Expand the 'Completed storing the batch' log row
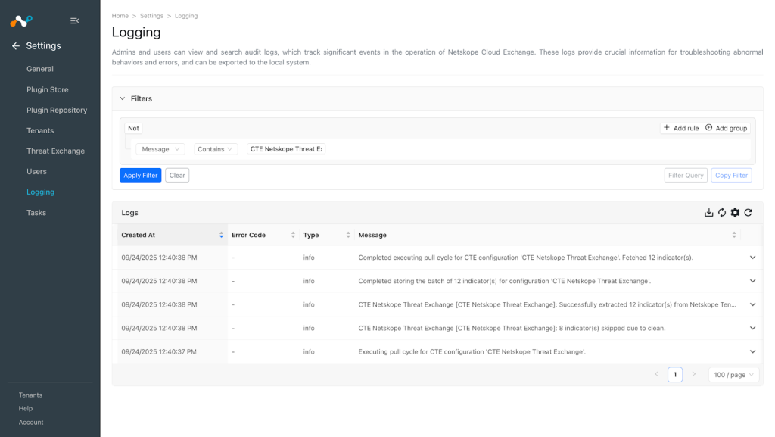This screenshot has width=775, height=437. (753, 281)
